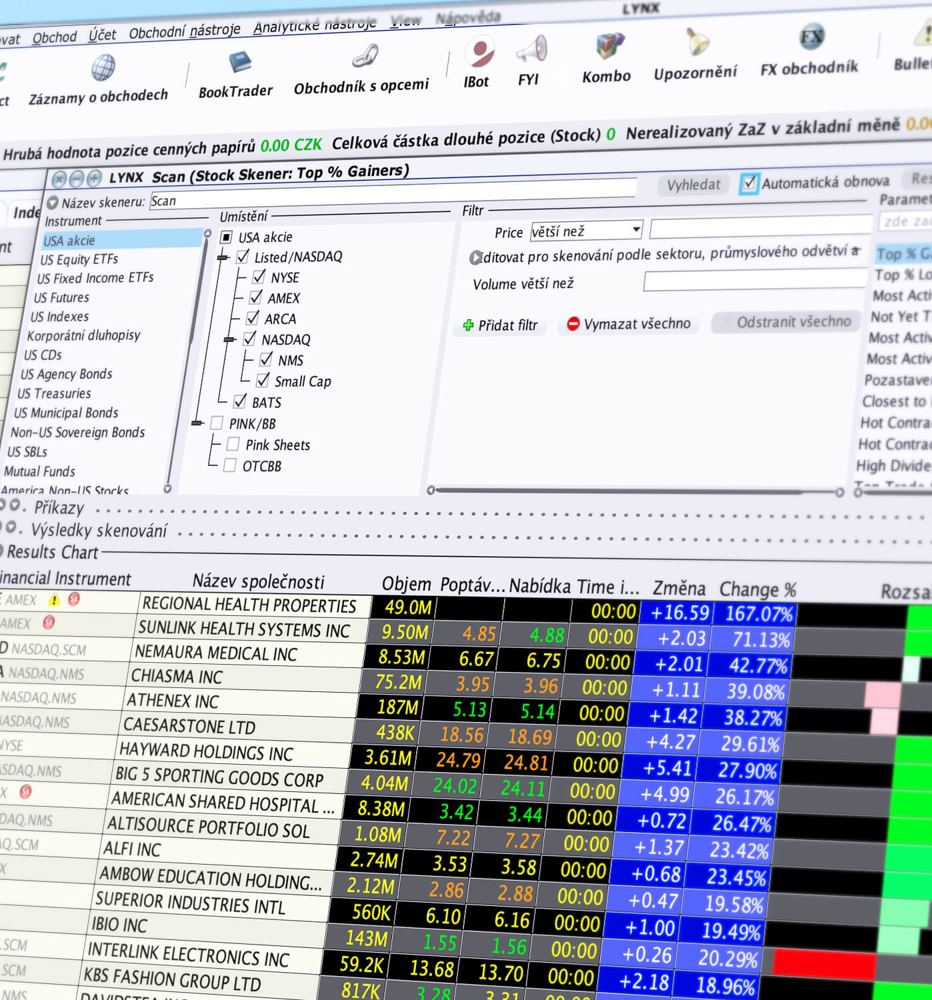Open Obchodník s opcemi chain icon
The image size is (932, 1000).
pyautogui.click(x=365, y=57)
